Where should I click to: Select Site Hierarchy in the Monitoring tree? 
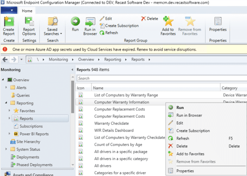click(x=28, y=142)
